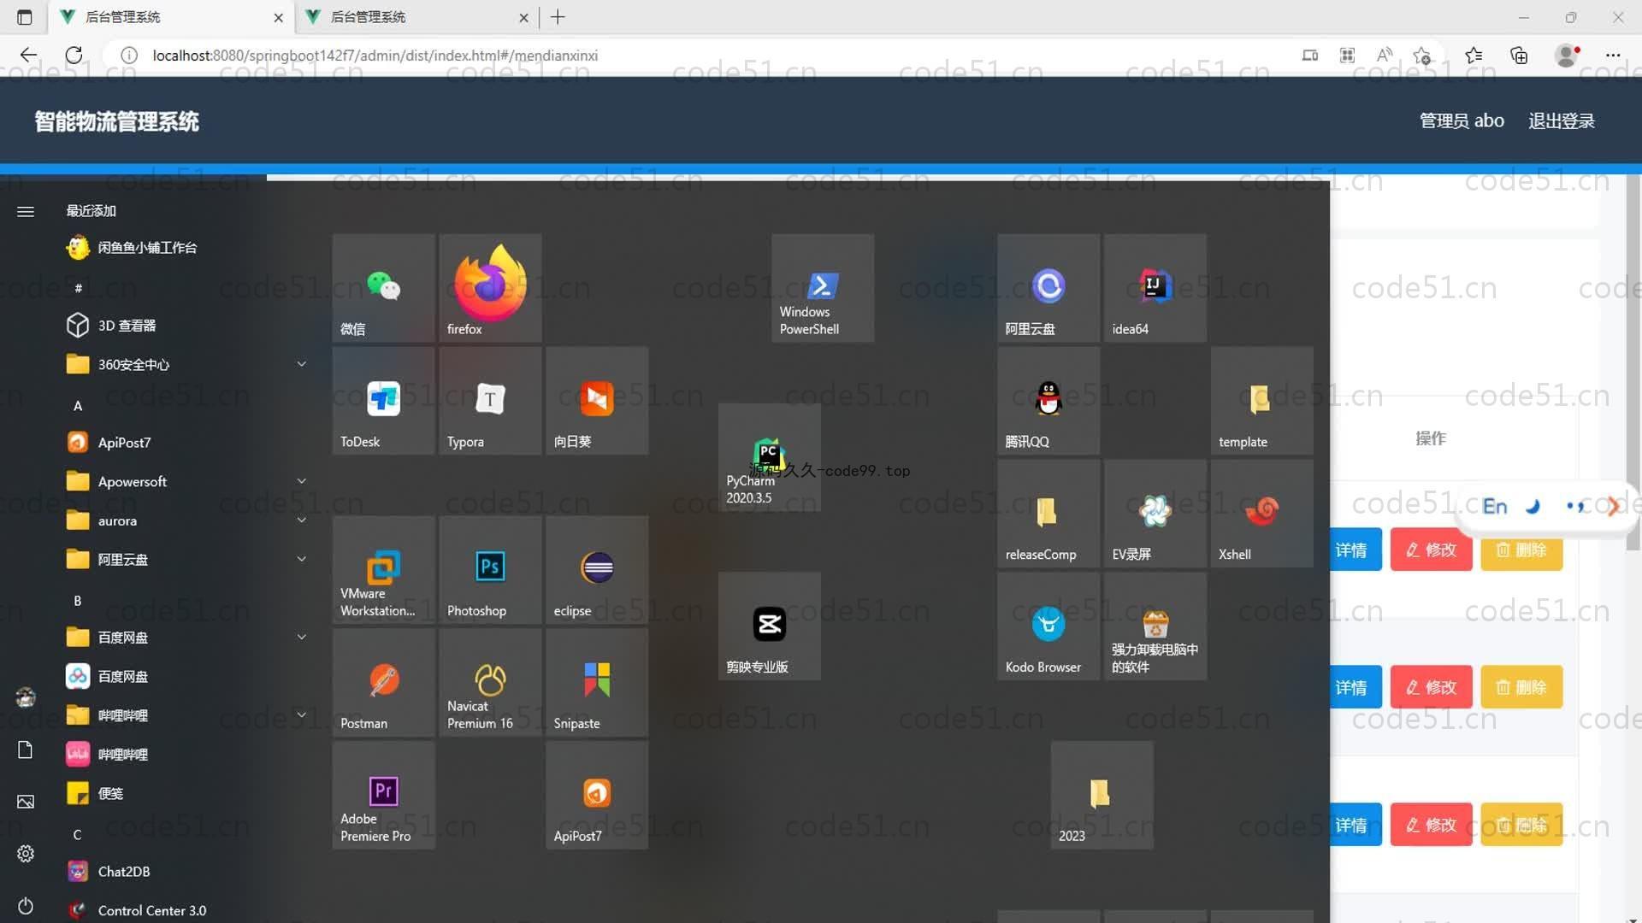Expand the 哔哩哔哩 folder
The image size is (1642, 923).
[x=186, y=715]
